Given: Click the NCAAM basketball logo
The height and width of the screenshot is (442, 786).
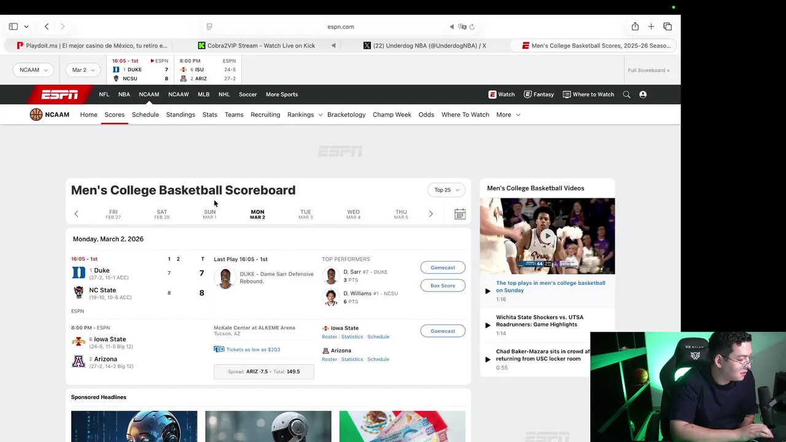Looking at the screenshot, I should (x=36, y=114).
